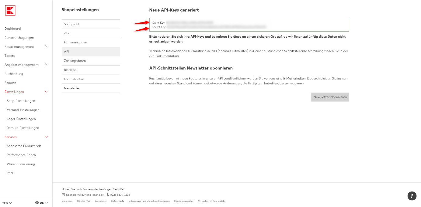The height and width of the screenshot is (207, 421).
Task: Switch to the Abo settings tab
Action: tap(91, 33)
